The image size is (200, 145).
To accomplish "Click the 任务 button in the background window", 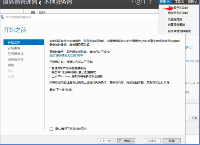I will [194, 118].
